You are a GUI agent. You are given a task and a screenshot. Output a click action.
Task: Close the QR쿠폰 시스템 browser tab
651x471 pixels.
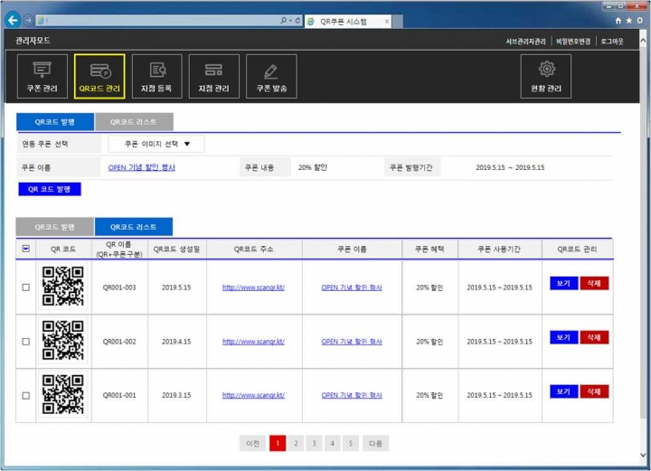pos(387,22)
